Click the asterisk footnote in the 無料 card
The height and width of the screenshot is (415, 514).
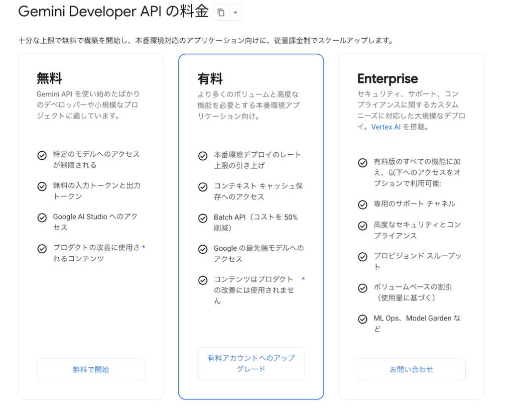144,248
